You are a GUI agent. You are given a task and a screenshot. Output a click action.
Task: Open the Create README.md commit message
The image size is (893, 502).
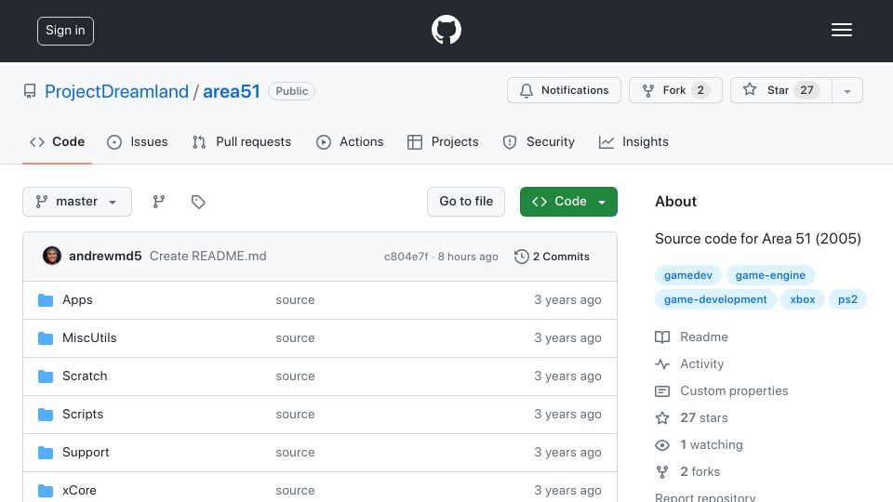pos(207,257)
